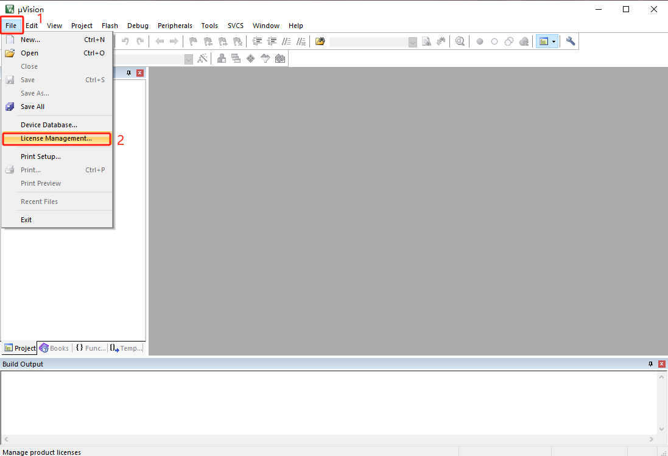
Task: Click Build Output horizontal scrollbar
Action: pyautogui.click(x=328, y=439)
